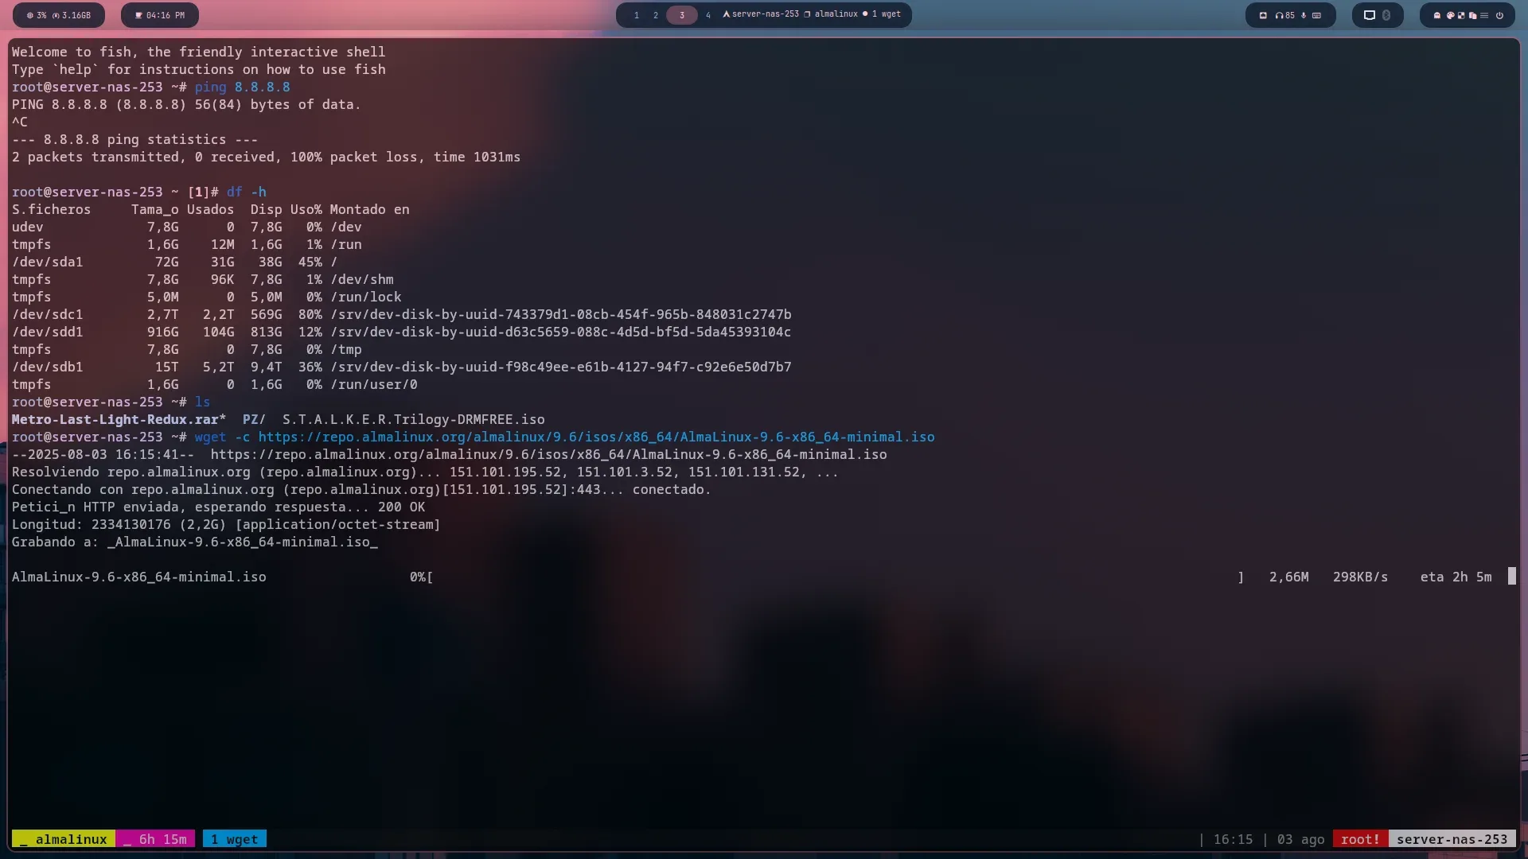Click the 16:15 time in tmux status bar
Screen dimensions: 1528x859
coord(1233,839)
